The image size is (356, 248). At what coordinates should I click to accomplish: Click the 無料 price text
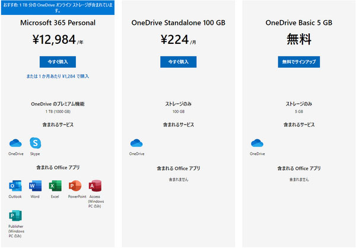(x=299, y=39)
